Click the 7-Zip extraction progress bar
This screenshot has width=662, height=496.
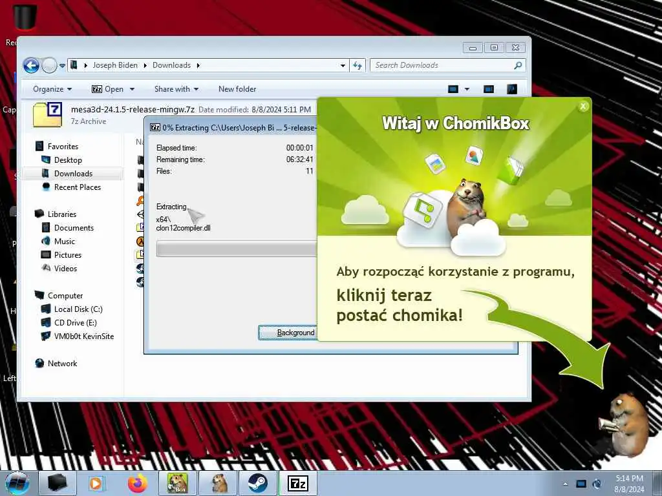pos(237,249)
